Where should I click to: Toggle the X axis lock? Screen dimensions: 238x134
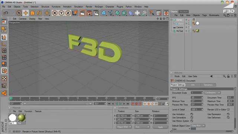(55, 13)
